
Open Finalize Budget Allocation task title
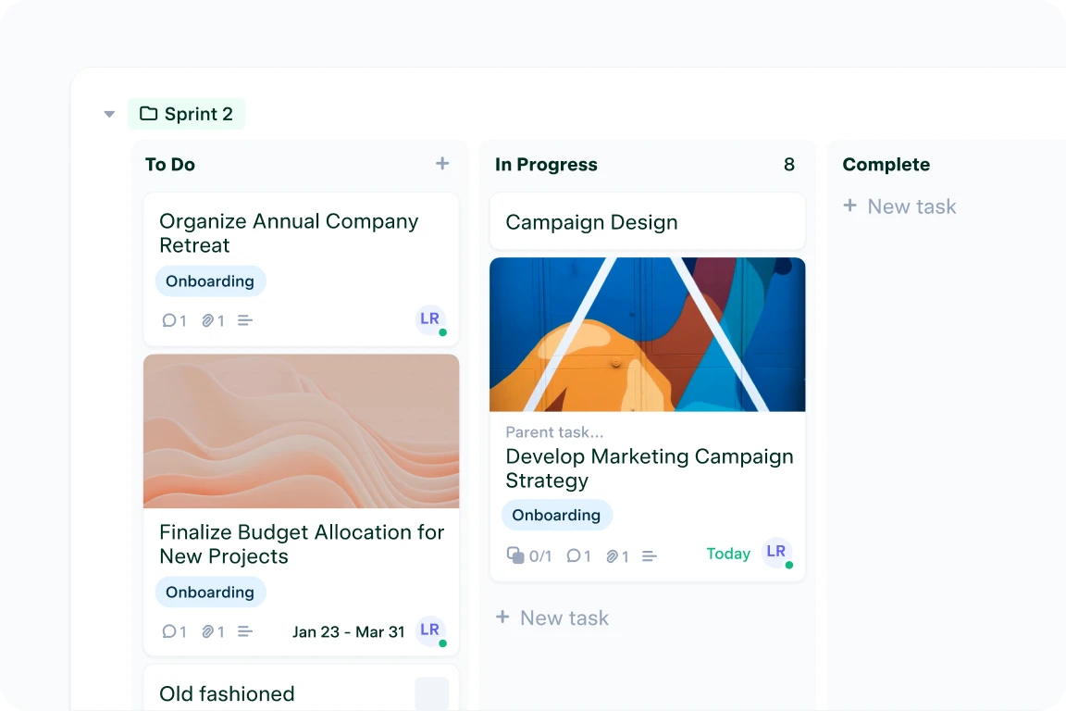coord(302,544)
